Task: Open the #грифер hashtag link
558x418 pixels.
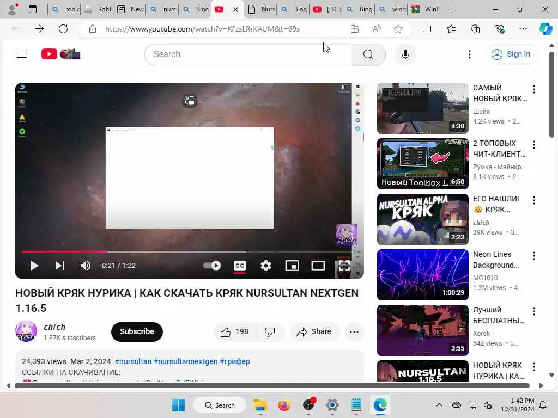Action: click(235, 361)
